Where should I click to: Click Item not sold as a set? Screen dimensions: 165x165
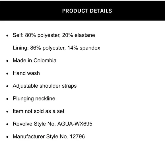pos(38,111)
